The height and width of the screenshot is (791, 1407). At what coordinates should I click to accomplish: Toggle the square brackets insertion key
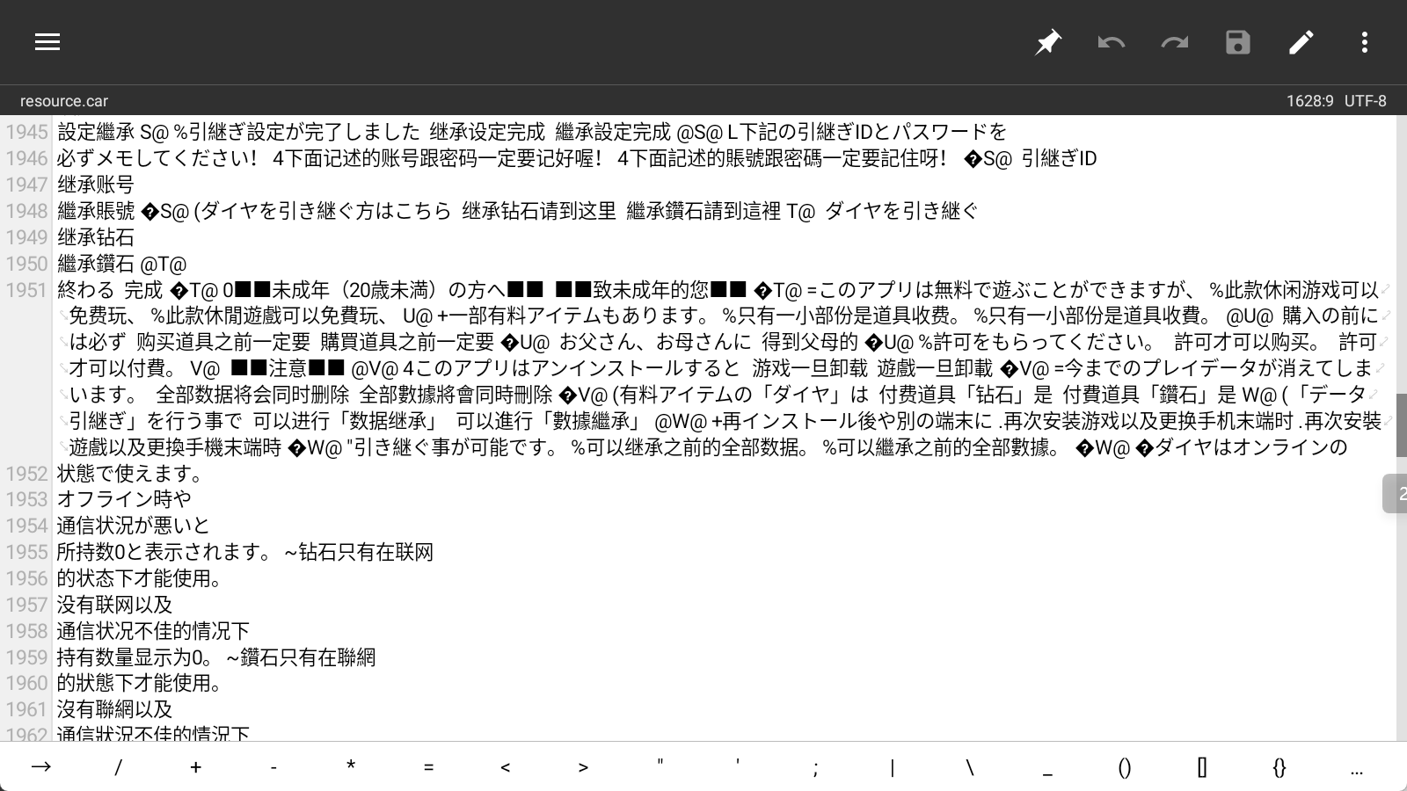1201,766
